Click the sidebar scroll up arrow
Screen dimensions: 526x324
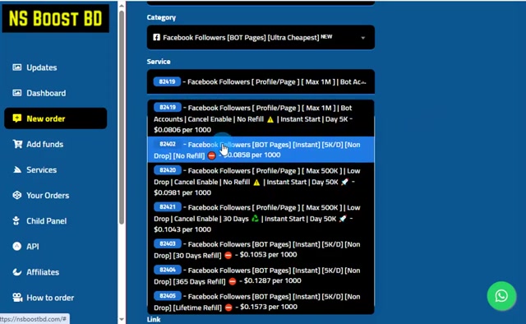click(122, 6)
